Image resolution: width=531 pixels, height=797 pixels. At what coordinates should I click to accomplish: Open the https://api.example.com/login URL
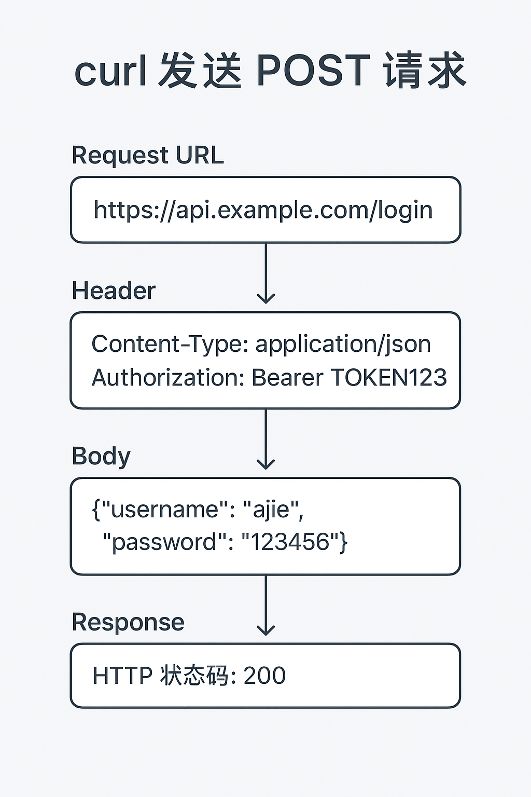coord(263,210)
